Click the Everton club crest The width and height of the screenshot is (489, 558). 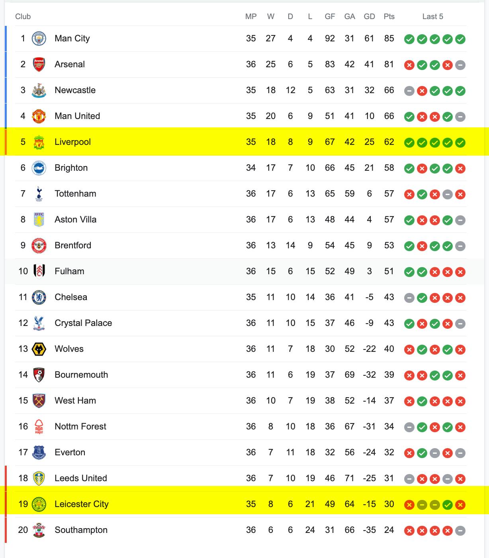(x=39, y=453)
